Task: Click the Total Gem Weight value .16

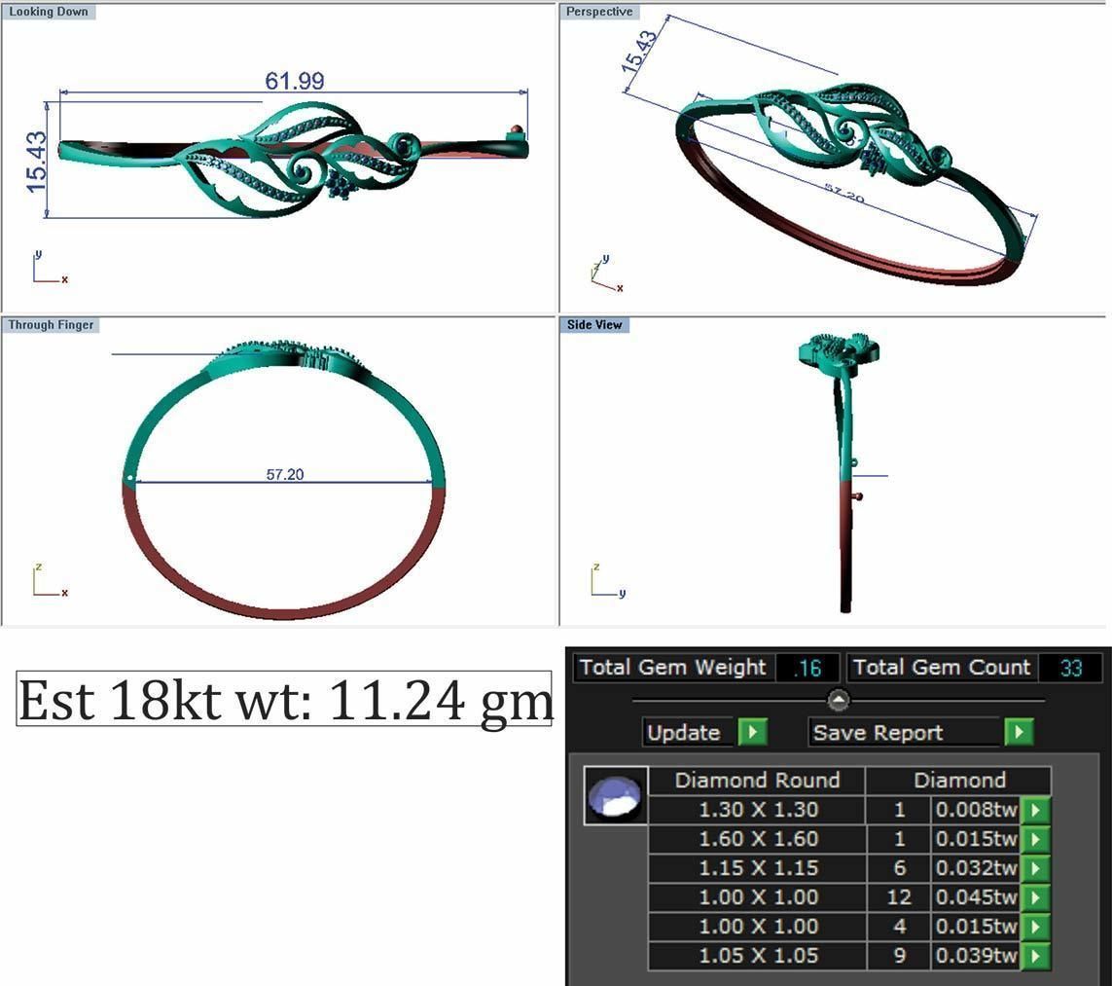Action: point(807,668)
